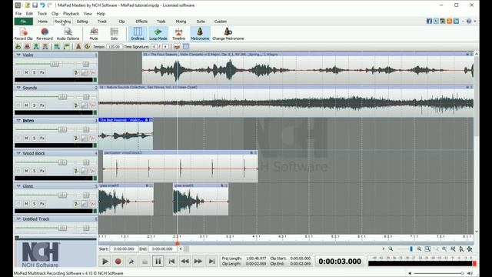This screenshot has width=492, height=277.
Task: Collapse the Wood Block track arrow
Action: 18,153
